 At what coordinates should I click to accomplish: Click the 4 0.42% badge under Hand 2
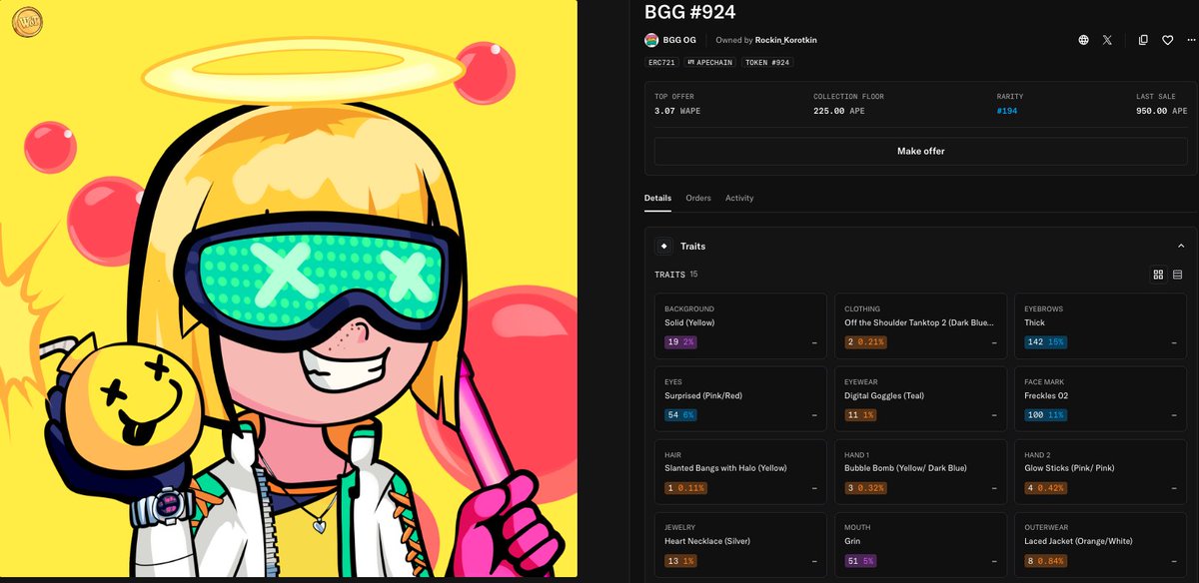click(1045, 487)
